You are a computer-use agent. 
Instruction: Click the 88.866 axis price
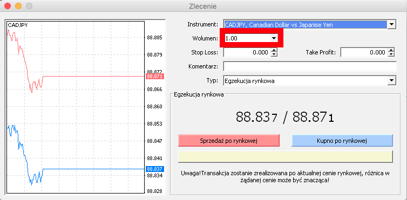tap(154, 89)
